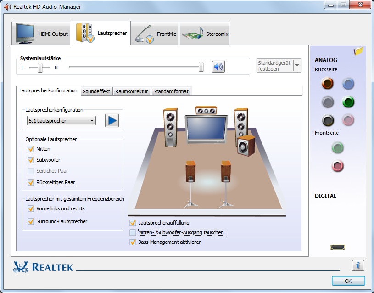Image resolution: width=374 pixels, height=293 pixels.
Task: Disable Lautsprecherauffüllung checkbox
Action: point(133,223)
